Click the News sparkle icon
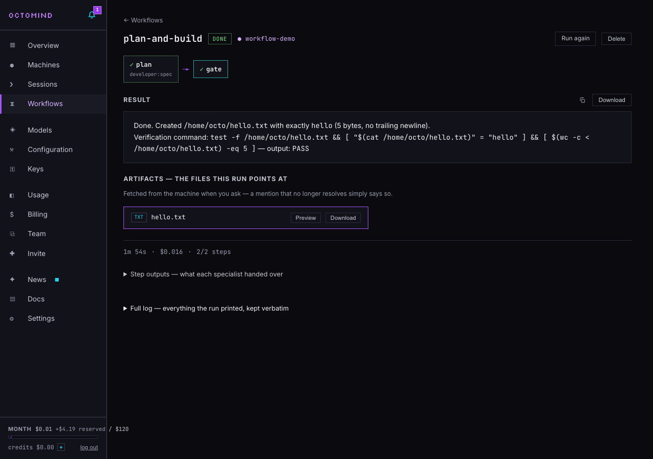The image size is (653, 459). (x=12, y=279)
